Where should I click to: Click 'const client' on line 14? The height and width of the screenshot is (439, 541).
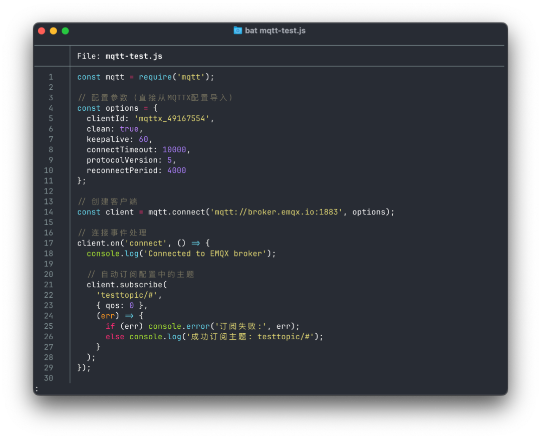click(x=105, y=212)
